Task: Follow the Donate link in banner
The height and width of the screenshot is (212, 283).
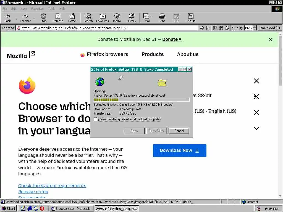Action: coord(172,39)
